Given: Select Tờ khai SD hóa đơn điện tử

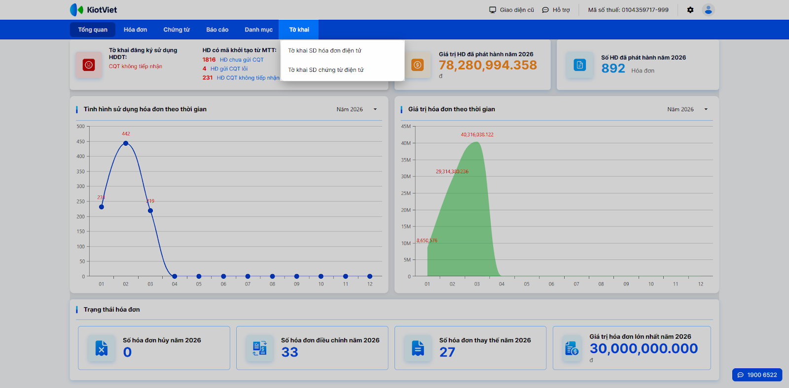Looking at the screenshot, I should pos(324,51).
